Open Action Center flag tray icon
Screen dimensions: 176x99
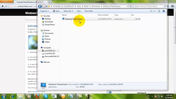pos(155,97)
